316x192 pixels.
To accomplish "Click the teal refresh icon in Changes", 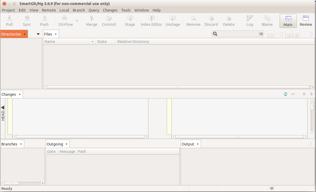I will [x=286, y=94].
